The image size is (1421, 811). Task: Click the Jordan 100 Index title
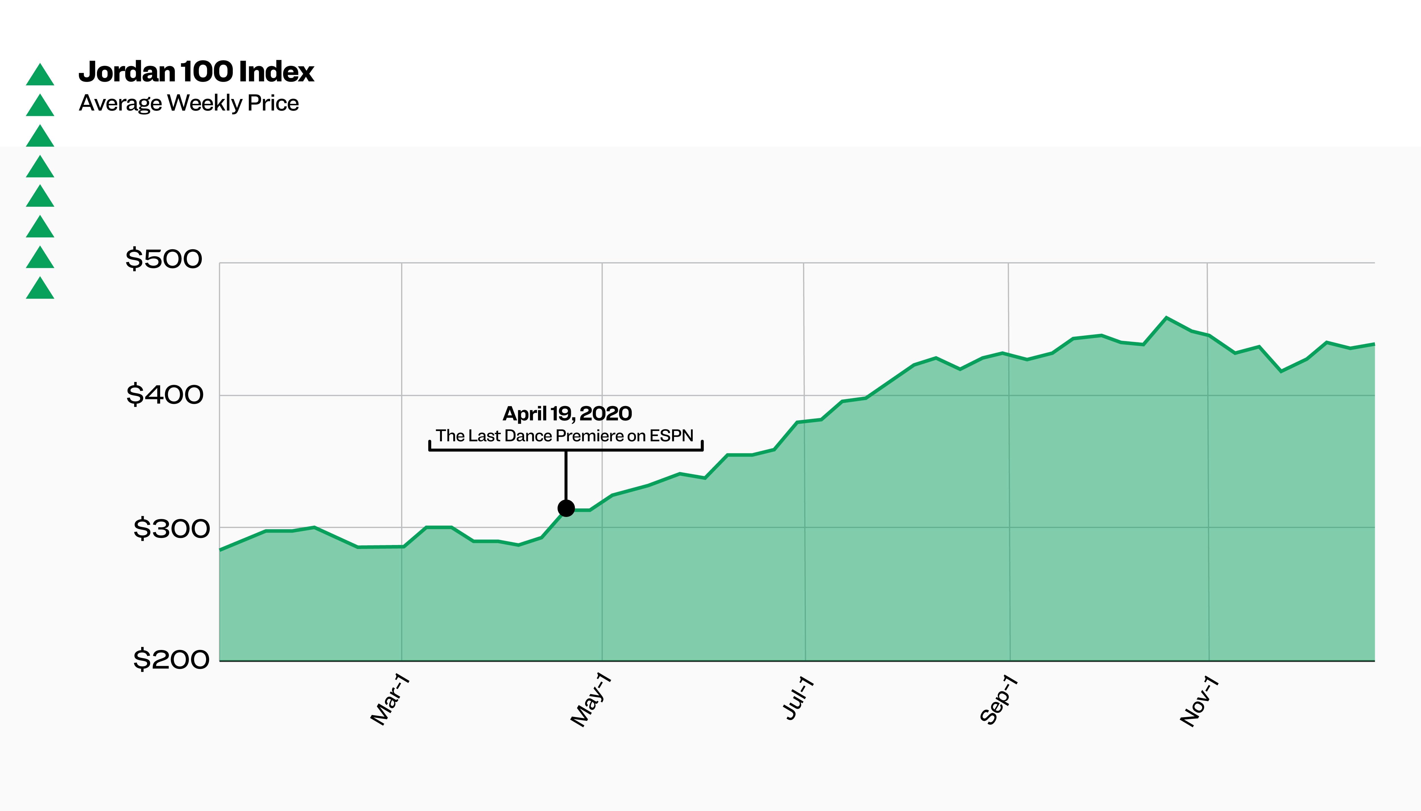point(196,72)
